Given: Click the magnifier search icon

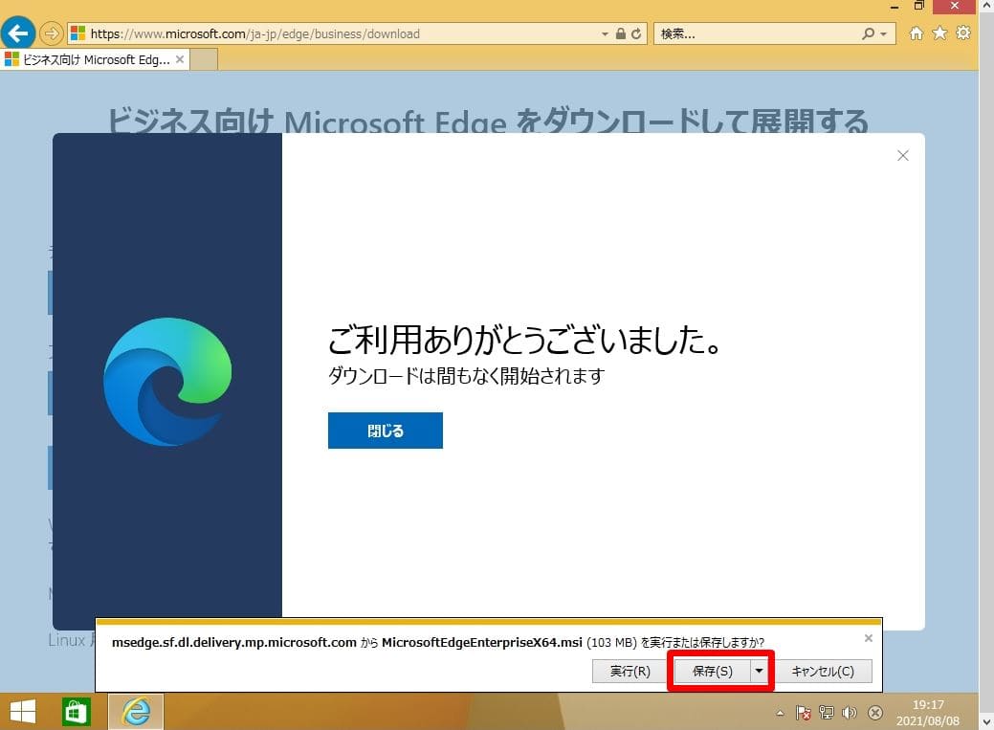Looking at the screenshot, I should click(868, 33).
